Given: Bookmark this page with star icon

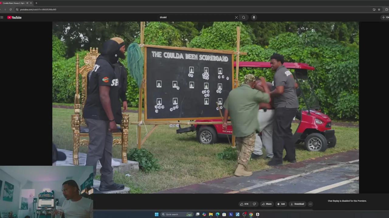Looking at the screenshot, I should 379,9.
